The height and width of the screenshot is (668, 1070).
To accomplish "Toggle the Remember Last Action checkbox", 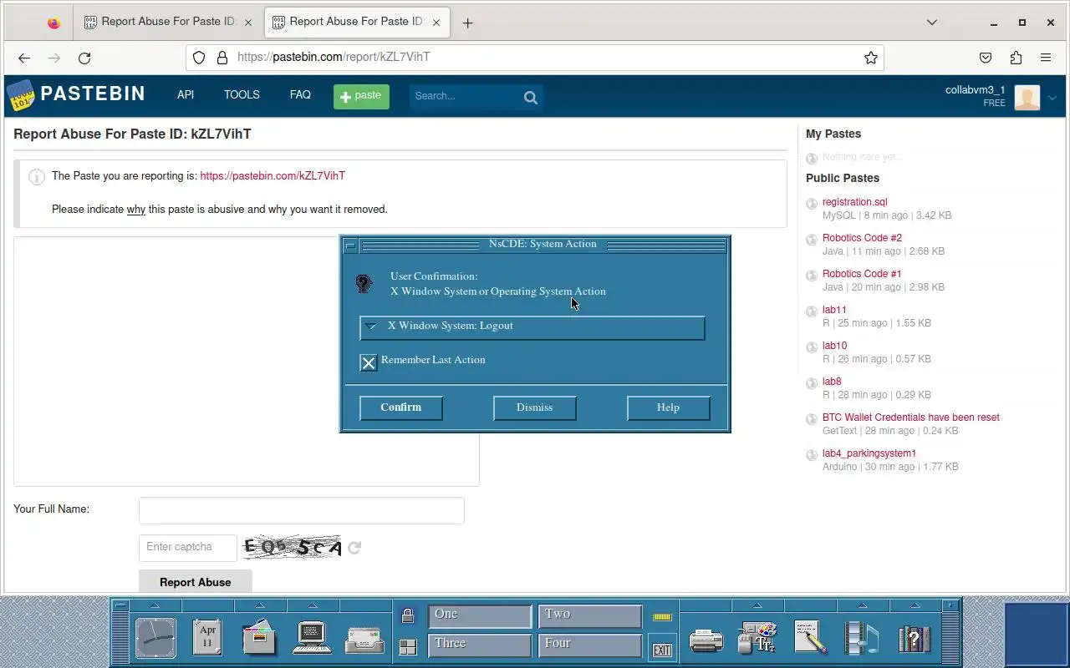I will click(x=369, y=362).
